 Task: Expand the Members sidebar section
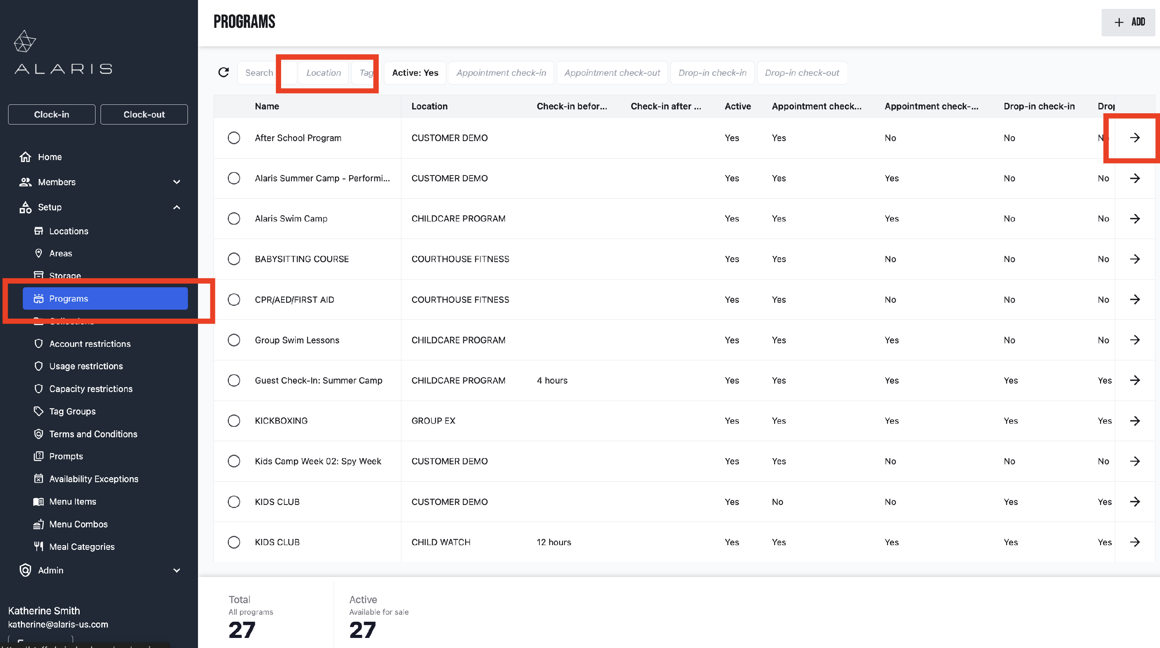(177, 182)
